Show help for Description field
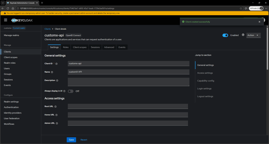The width and height of the screenshot is (269, 144). tap(57, 80)
